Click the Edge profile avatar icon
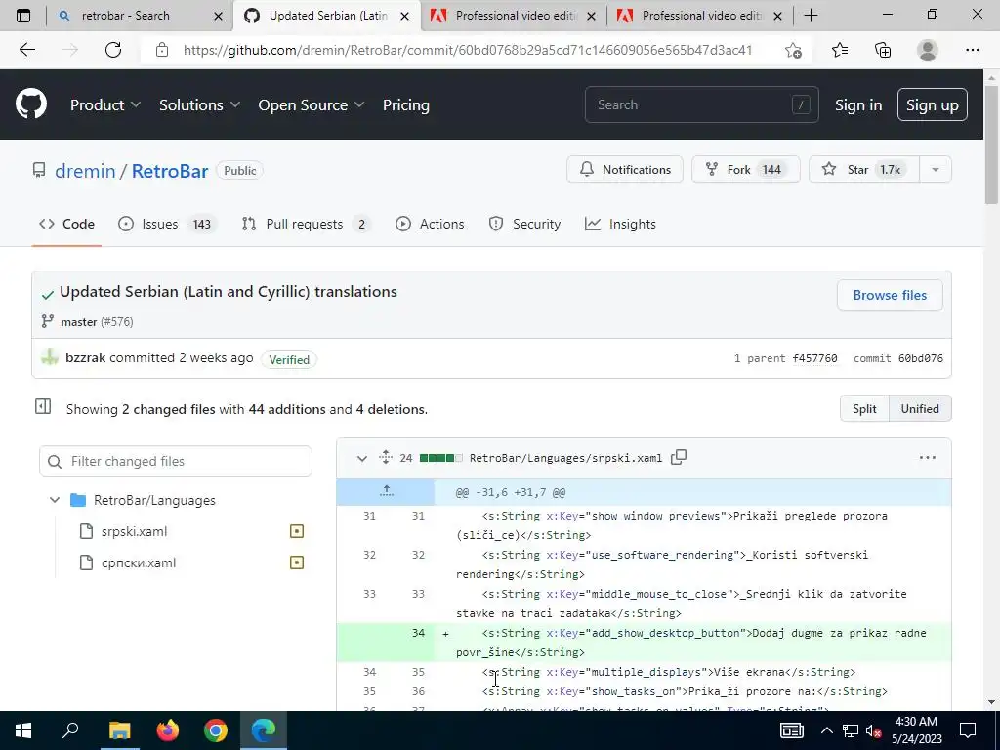1000x750 pixels. 928,50
